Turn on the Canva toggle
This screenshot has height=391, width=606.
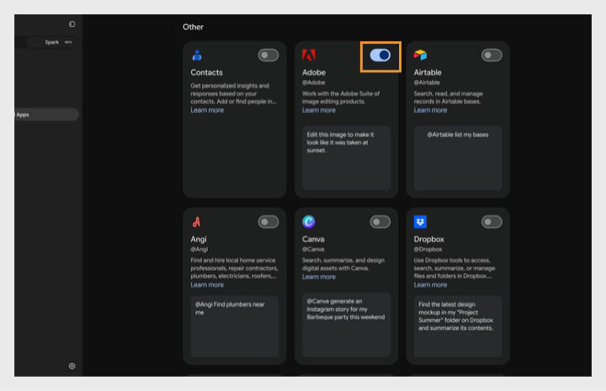(x=380, y=222)
